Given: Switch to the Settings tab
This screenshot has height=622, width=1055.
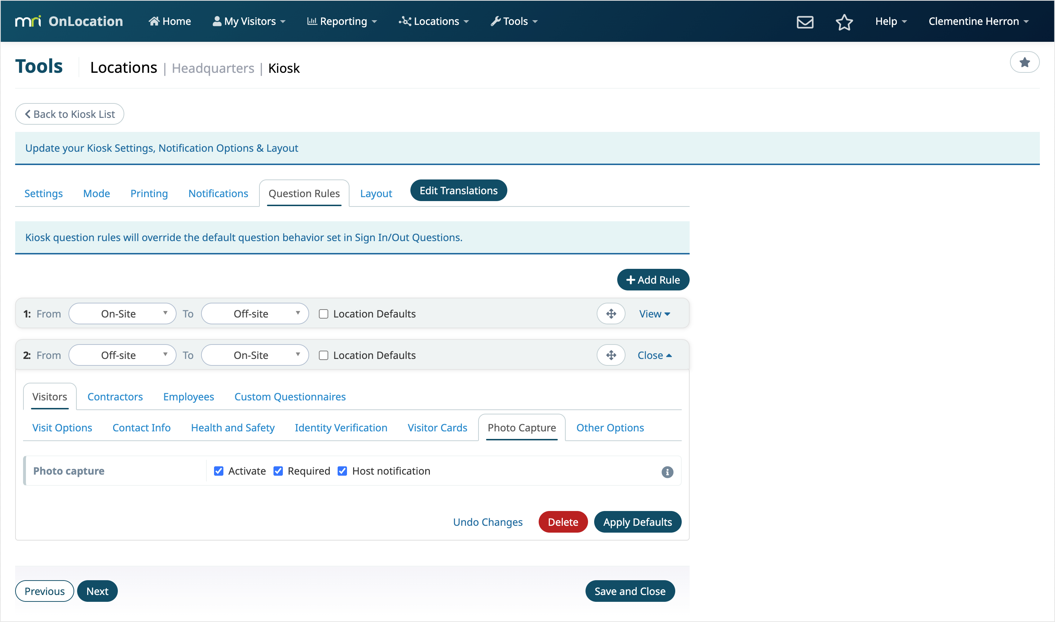Looking at the screenshot, I should click(44, 193).
